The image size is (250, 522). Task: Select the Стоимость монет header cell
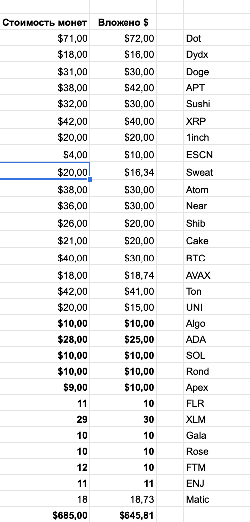(44, 22)
